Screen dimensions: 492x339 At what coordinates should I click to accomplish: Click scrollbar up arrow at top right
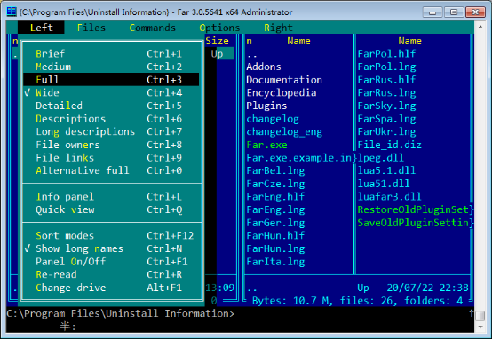pos(480,27)
